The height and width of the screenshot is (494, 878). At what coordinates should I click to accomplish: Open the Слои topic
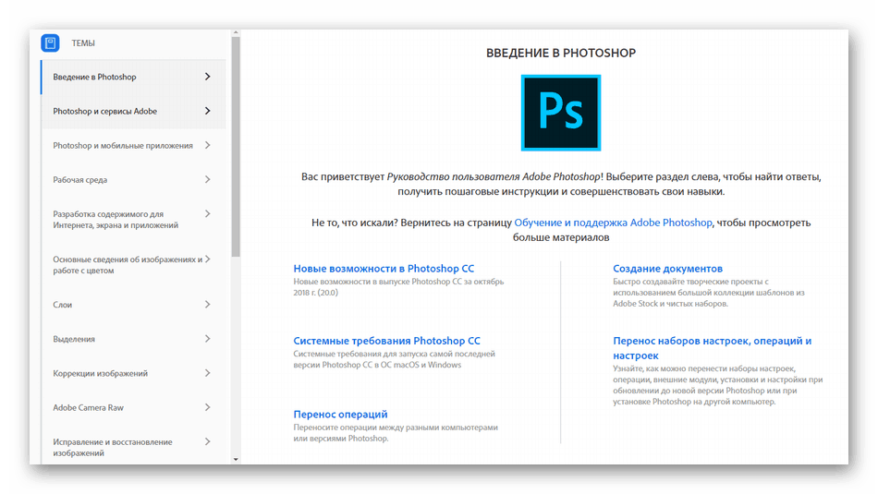click(x=62, y=305)
